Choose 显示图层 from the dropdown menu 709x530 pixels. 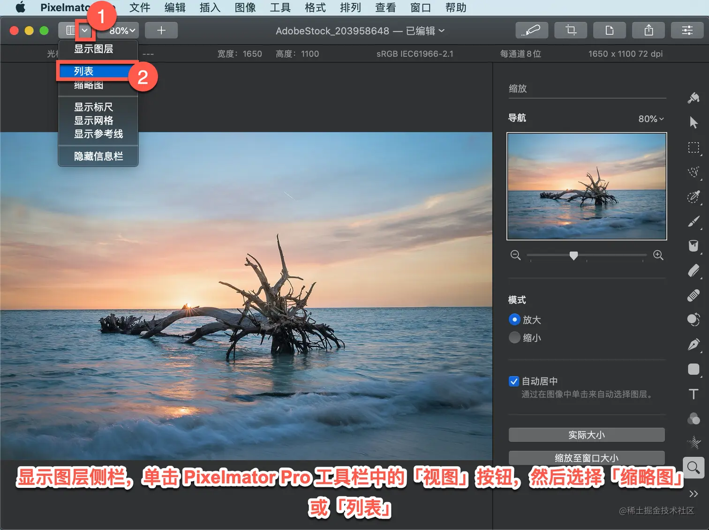(98, 49)
